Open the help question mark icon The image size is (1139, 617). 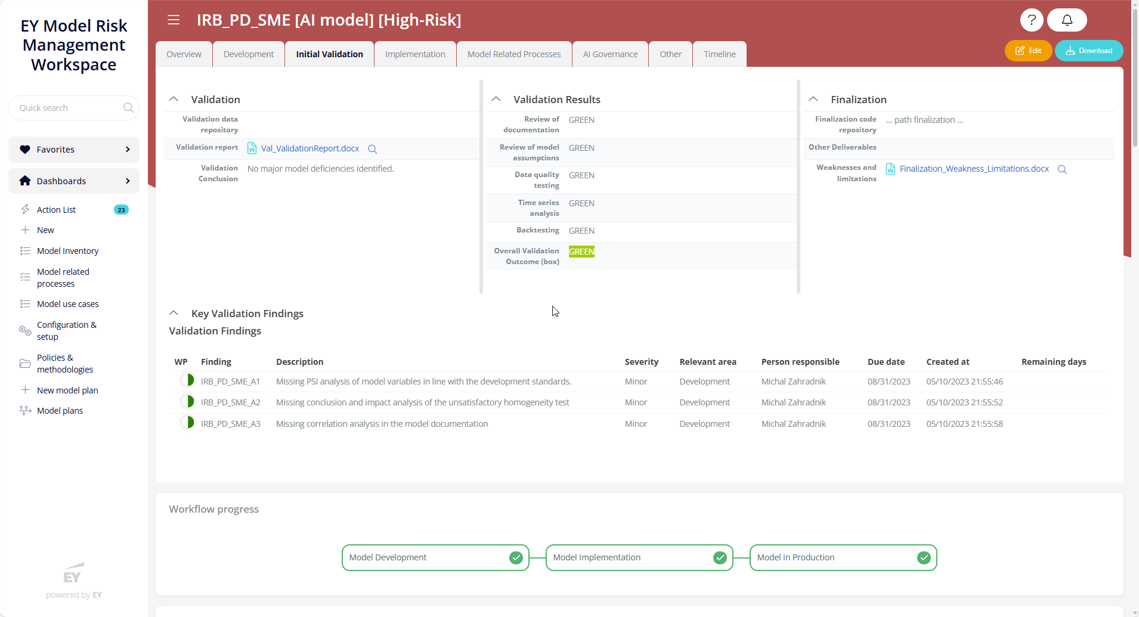coord(1032,20)
